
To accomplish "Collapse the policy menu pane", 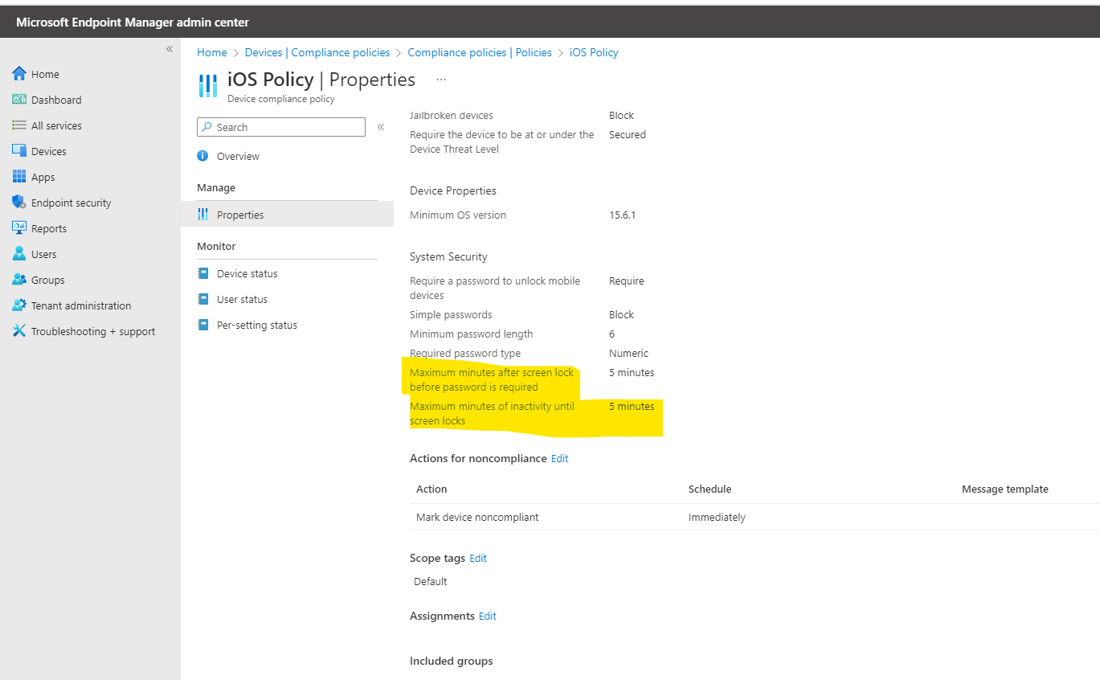I will coord(381,127).
